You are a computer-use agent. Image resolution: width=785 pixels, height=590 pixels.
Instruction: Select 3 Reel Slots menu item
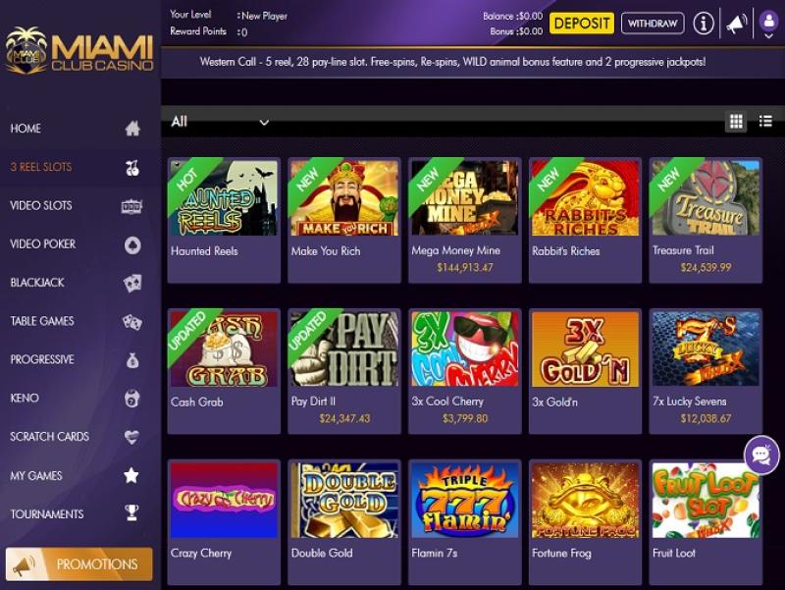click(41, 167)
